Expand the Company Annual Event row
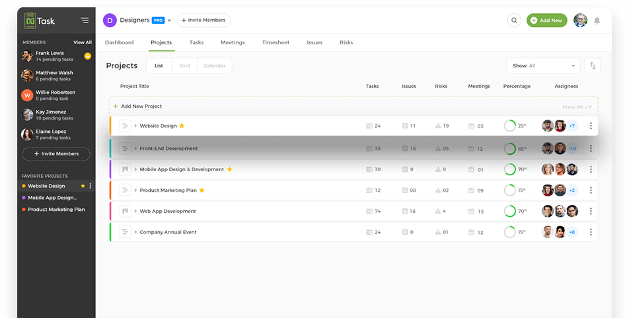The image size is (629, 318). [x=135, y=232]
